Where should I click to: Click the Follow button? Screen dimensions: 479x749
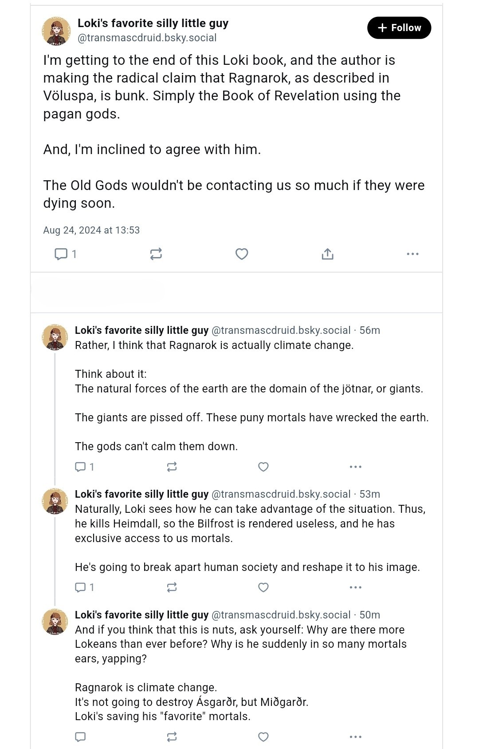coord(399,28)
